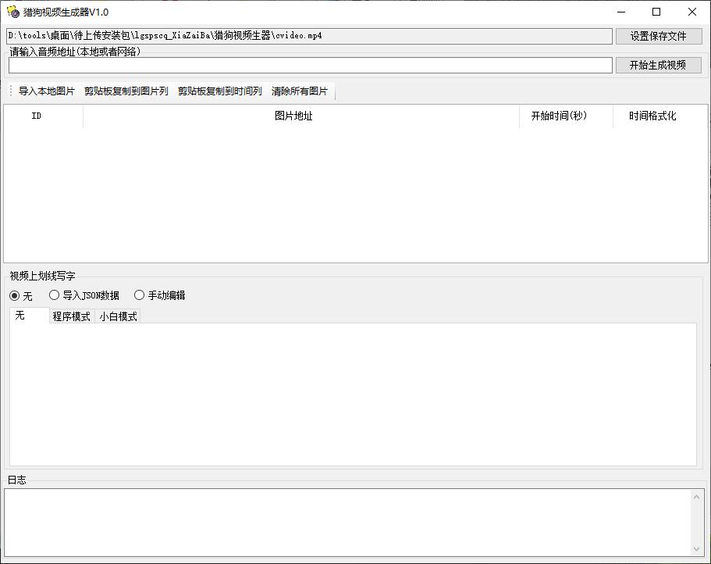The width and height of the screenshot is (711, 564).
Task: Switch to the 程序模式 tab
Action: point(72,316)
